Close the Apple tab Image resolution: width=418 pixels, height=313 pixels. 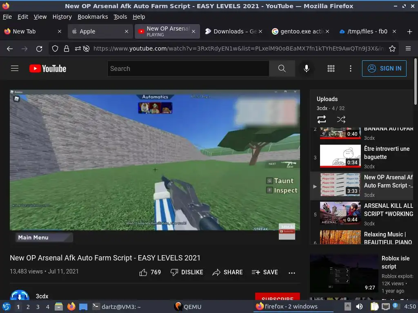click(x=127, y=31)
